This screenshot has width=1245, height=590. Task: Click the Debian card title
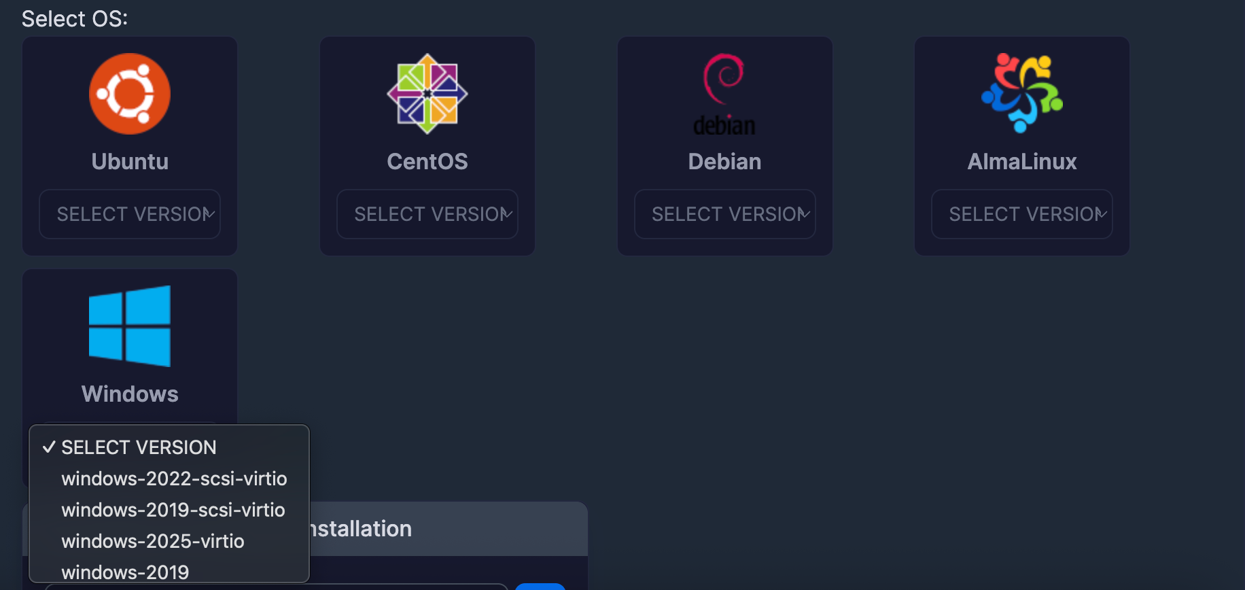724,162
